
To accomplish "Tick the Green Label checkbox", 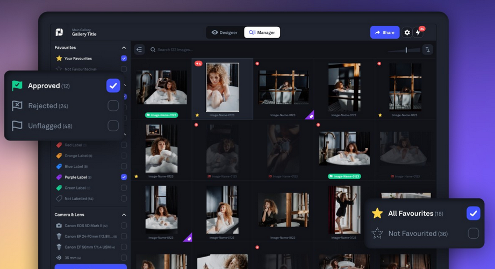I will tap(124, 188).
